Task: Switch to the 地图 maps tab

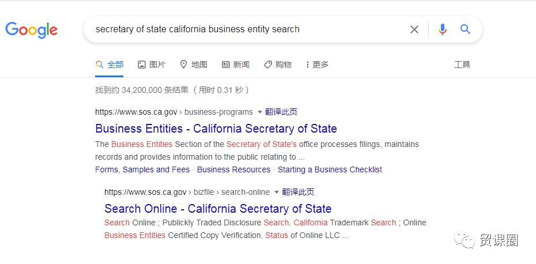Action: click(x=194, y=65)
